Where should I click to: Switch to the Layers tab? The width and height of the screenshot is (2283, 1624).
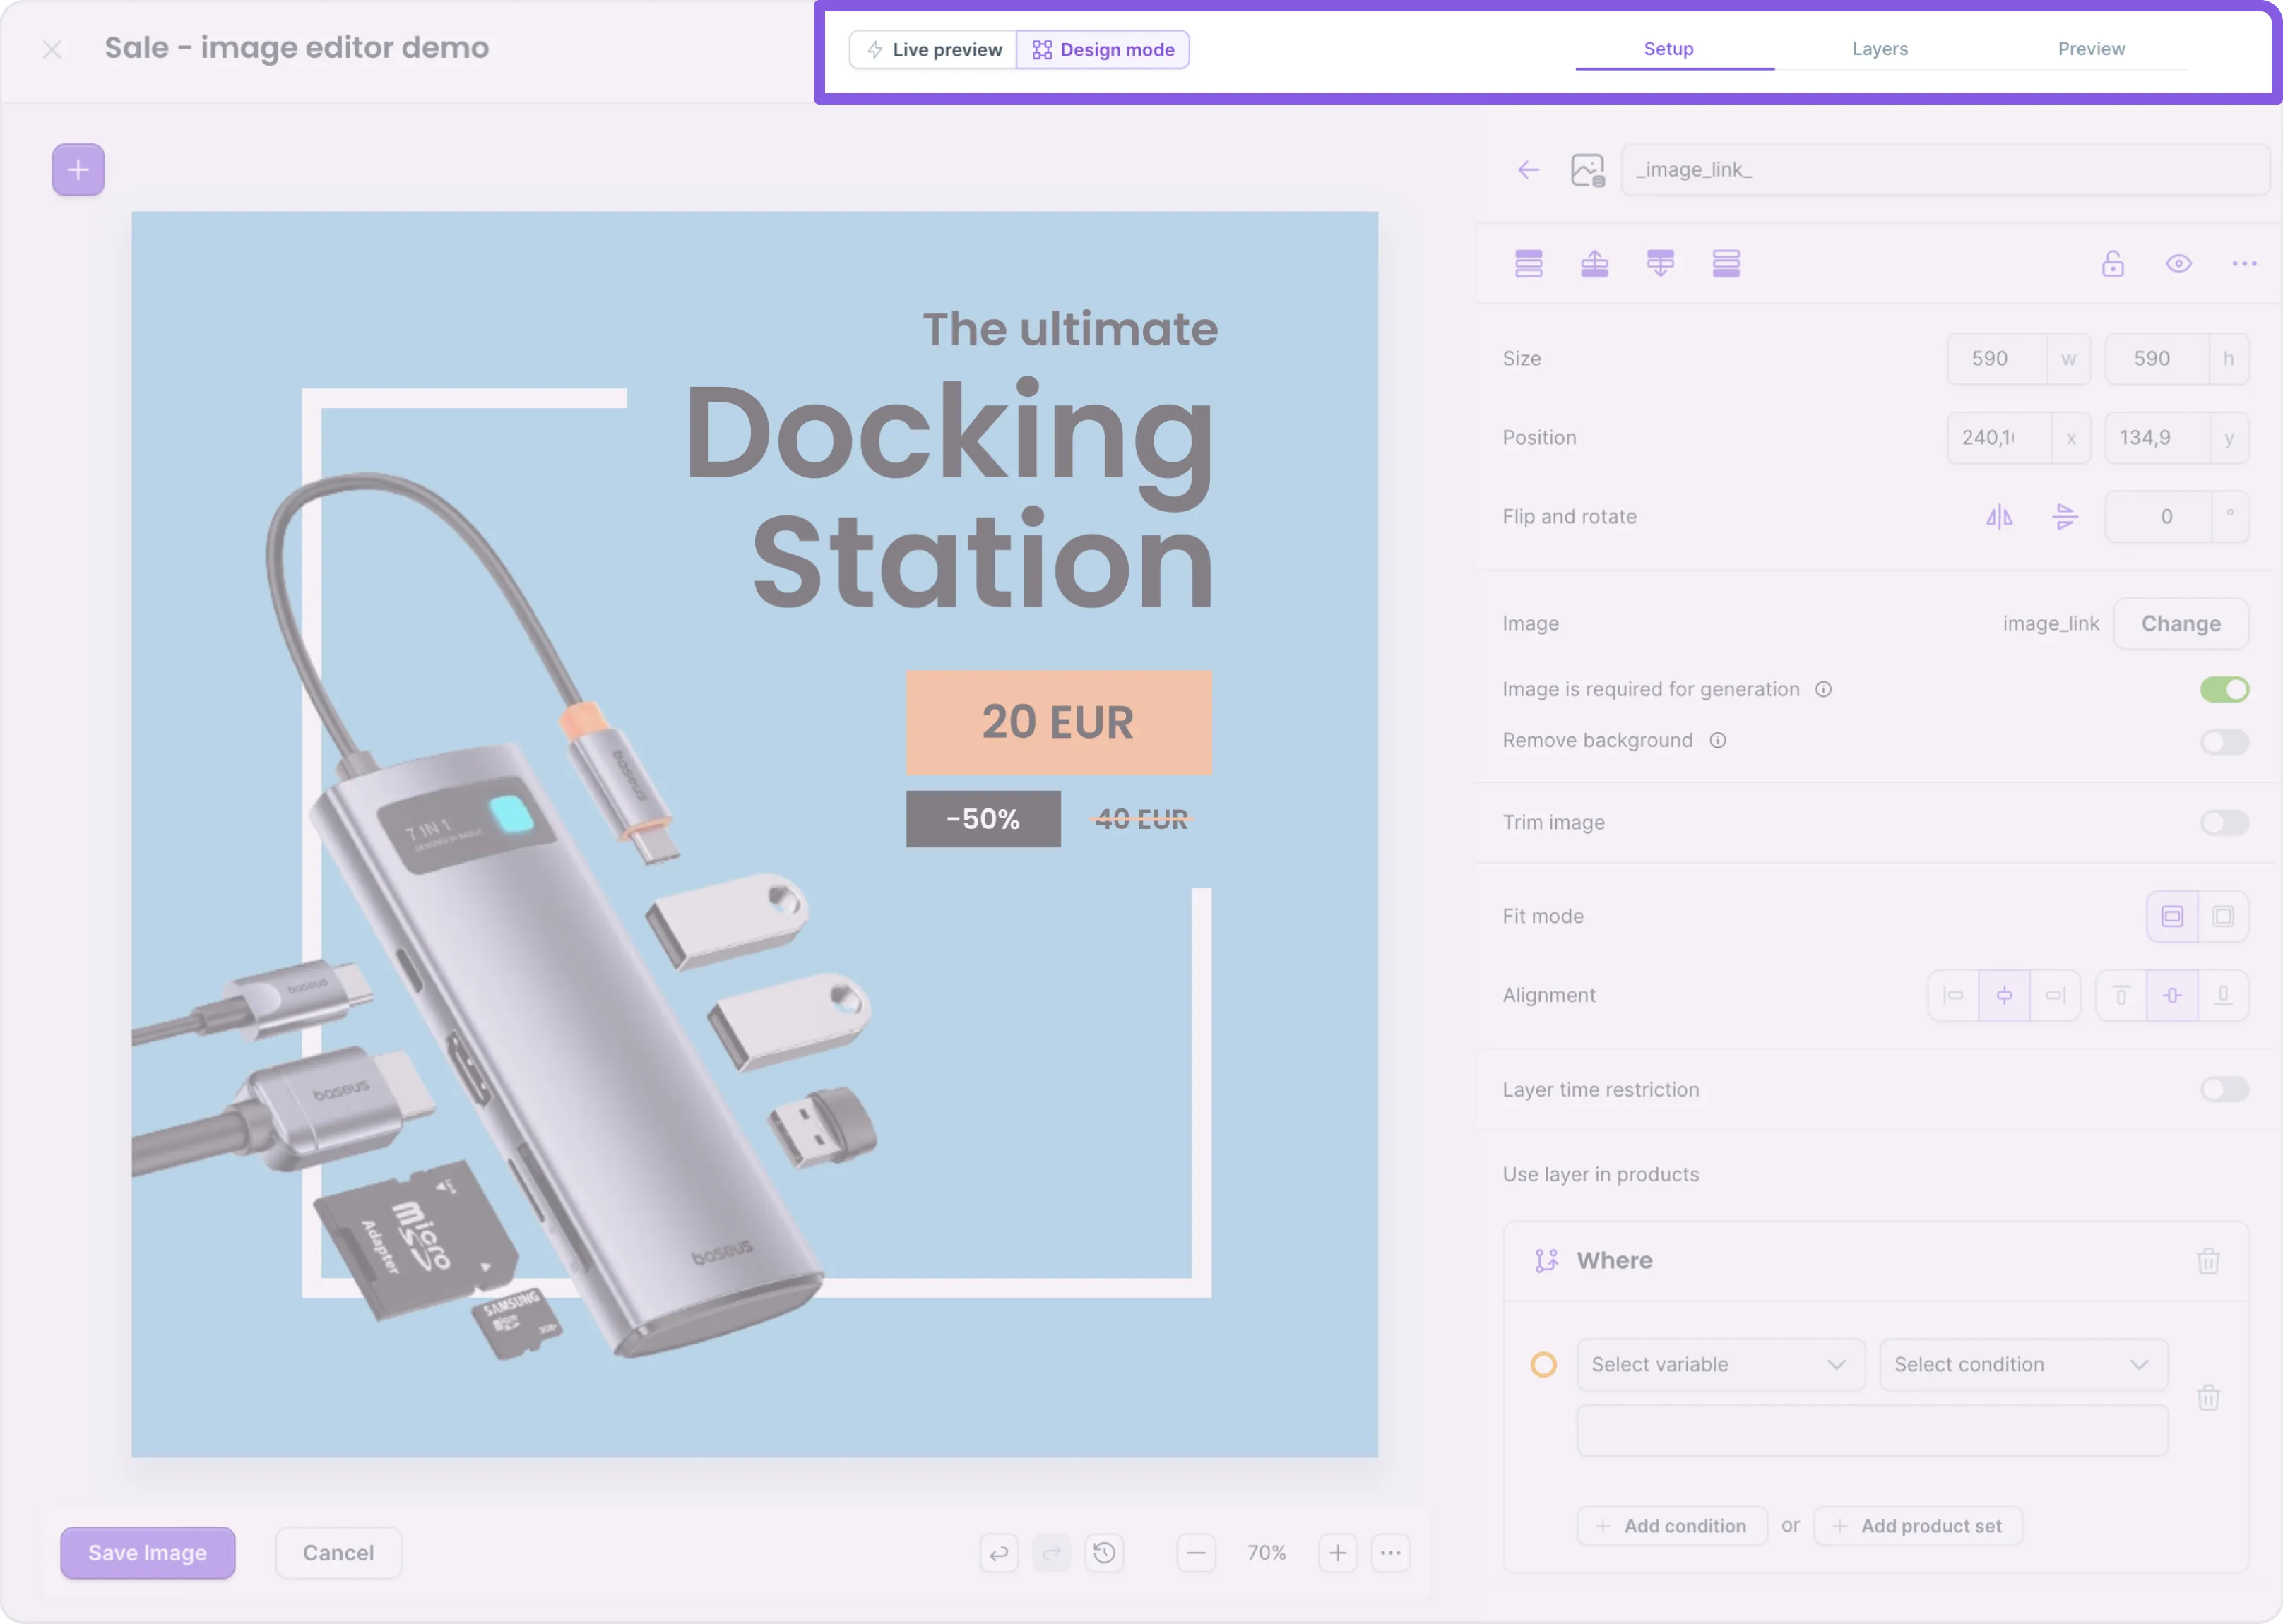(x=1880, y=49)
